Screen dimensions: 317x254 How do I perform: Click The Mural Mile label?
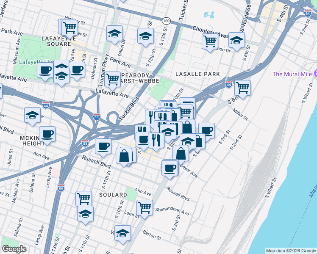292,74
